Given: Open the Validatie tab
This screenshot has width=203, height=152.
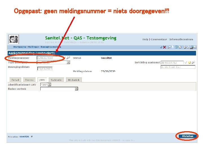Looking at the screenshot, I should (x=56, y=80).
